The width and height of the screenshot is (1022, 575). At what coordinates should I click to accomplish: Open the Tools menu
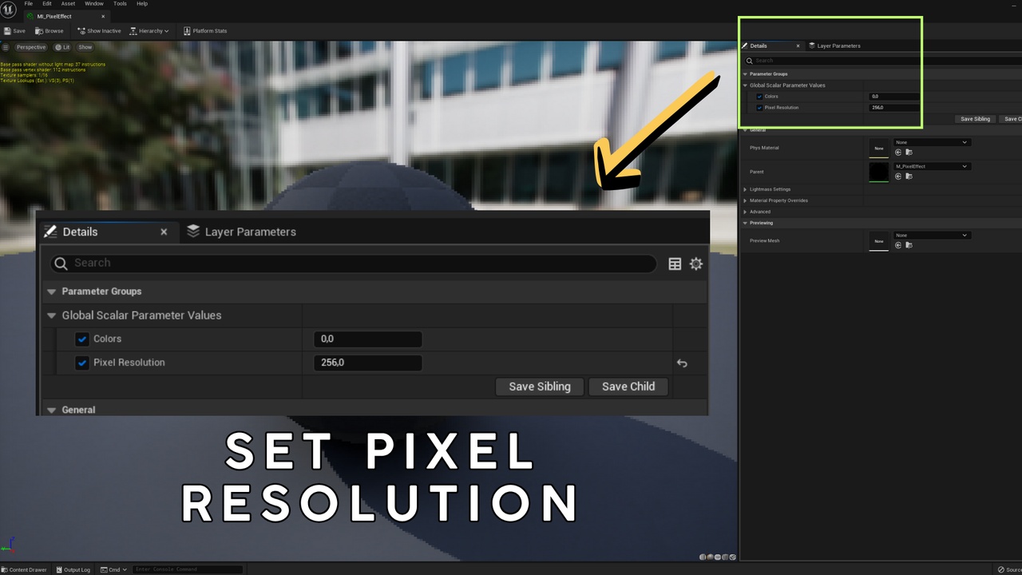coord(121,4)
